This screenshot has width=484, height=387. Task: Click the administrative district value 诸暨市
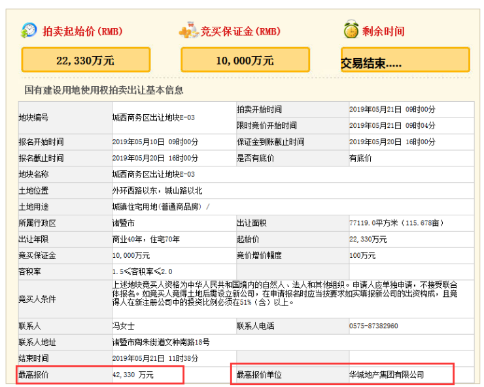[x=122, y=223]
